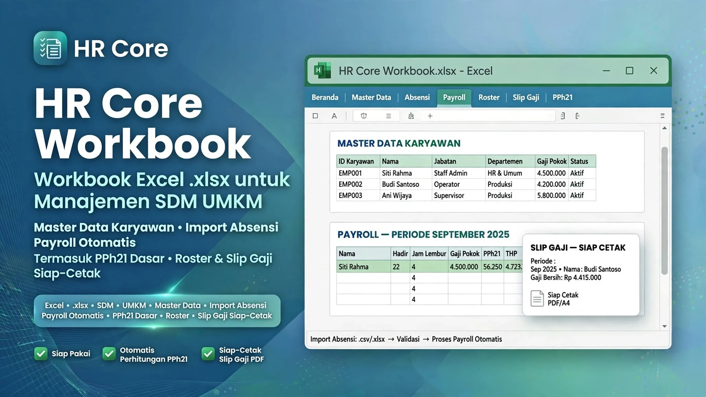
Task: Select cell EMP003
Action: [x=358, y=195]
